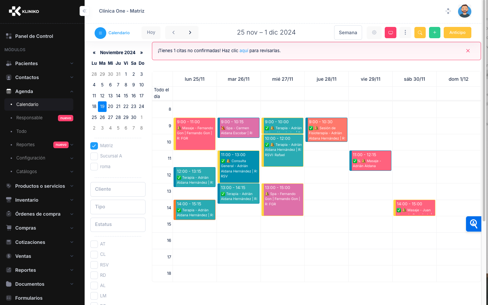This screenshot has height=305, width=488.
Task: Click the pink screen display icon
Action: click(x=390, y=32)
